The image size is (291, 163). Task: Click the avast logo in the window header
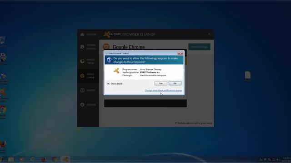click(x=112, y=34)
